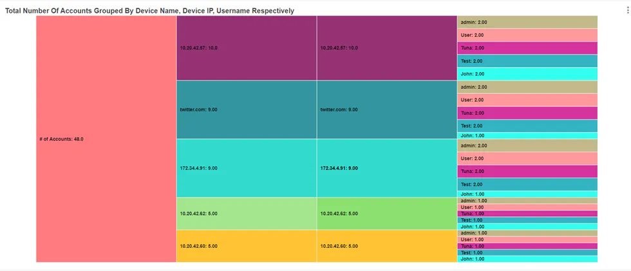Click the chart title 'Total Number Of Accounts Grouped By...'
The image size is (631, 271).
point(149,11)
